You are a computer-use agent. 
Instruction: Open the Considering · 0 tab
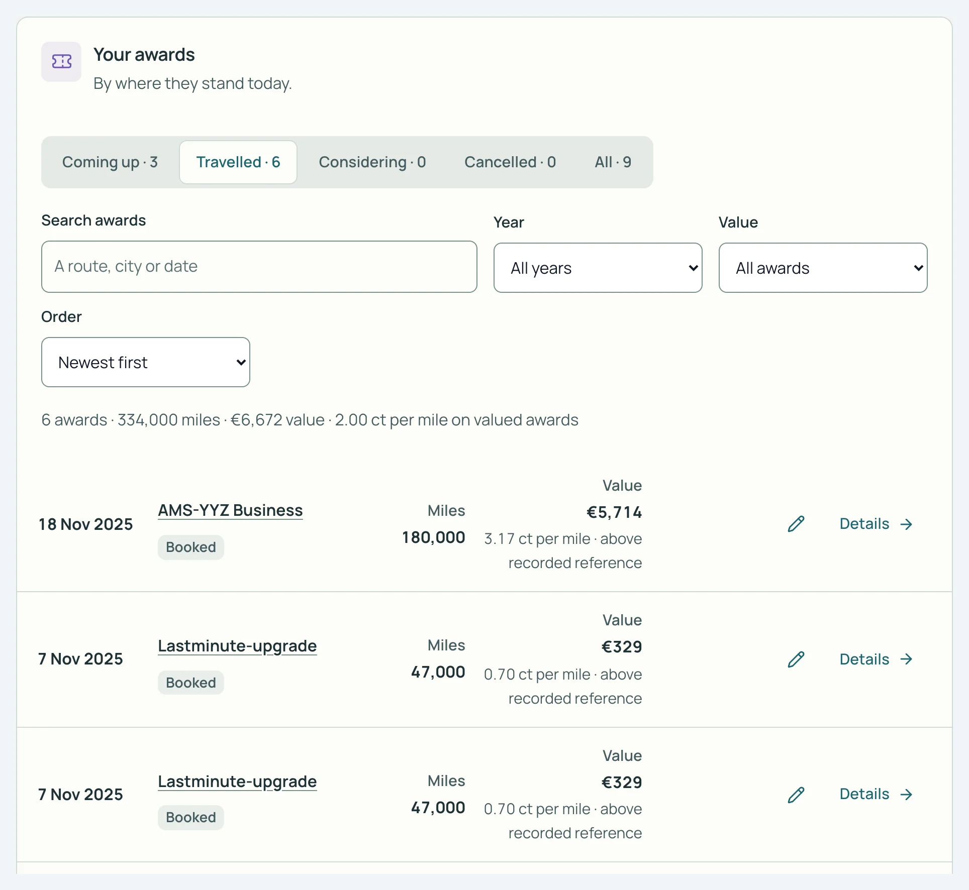pyautogui.click(x=372, y=162)
